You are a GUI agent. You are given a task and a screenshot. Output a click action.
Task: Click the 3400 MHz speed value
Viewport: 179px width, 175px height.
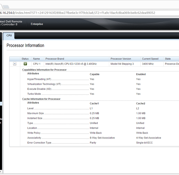[x=148, y=64]
